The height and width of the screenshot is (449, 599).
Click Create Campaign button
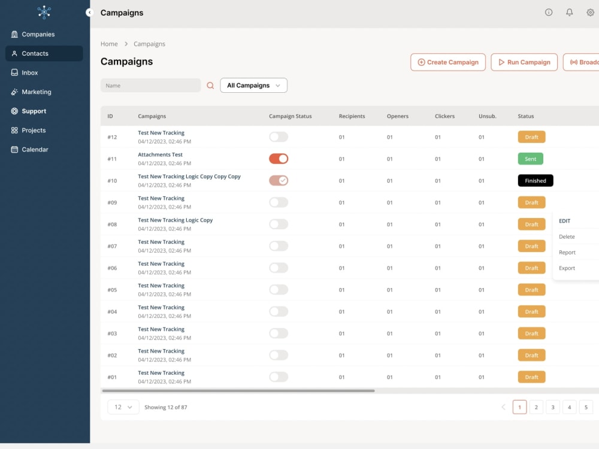click(x=447, y=62)
